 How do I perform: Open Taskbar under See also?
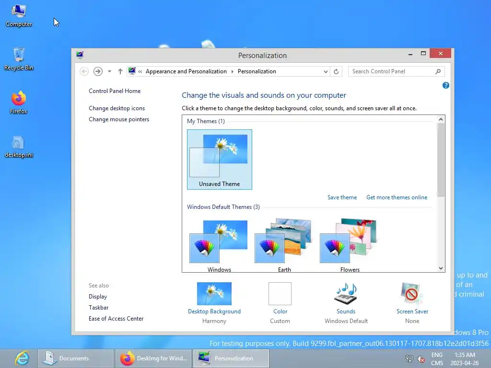(98, 308)
